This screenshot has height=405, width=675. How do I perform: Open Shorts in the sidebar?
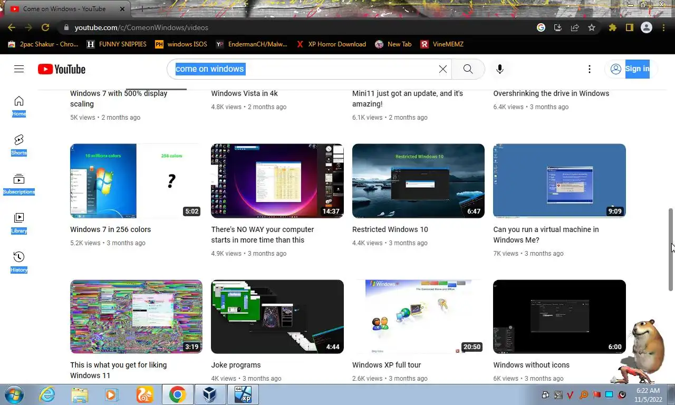coord(19,145)
